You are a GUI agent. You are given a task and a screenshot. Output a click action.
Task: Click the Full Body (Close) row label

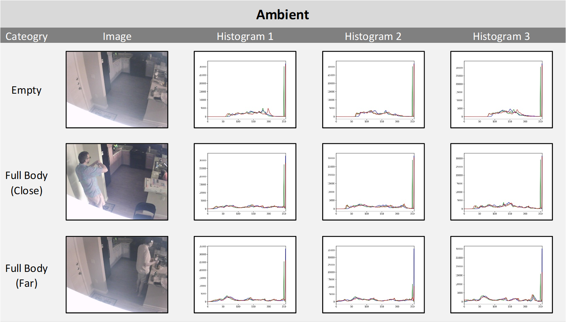click(26, 183)
